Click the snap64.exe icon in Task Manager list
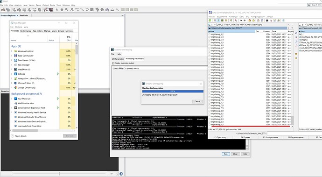Screen dimensions: 322x177 coord(15,70)
